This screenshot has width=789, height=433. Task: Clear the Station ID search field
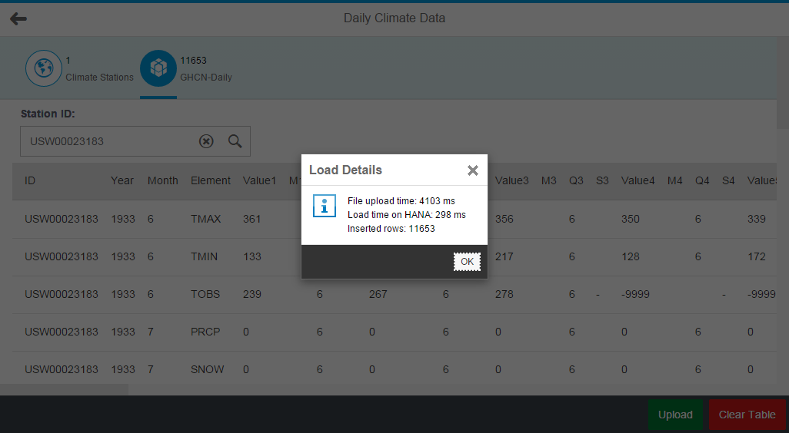pos(206,141)
